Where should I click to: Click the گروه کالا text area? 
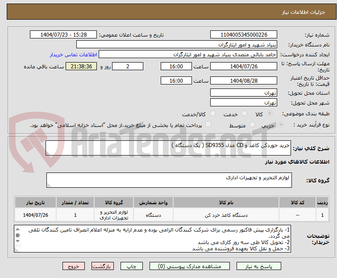(169, 180)
